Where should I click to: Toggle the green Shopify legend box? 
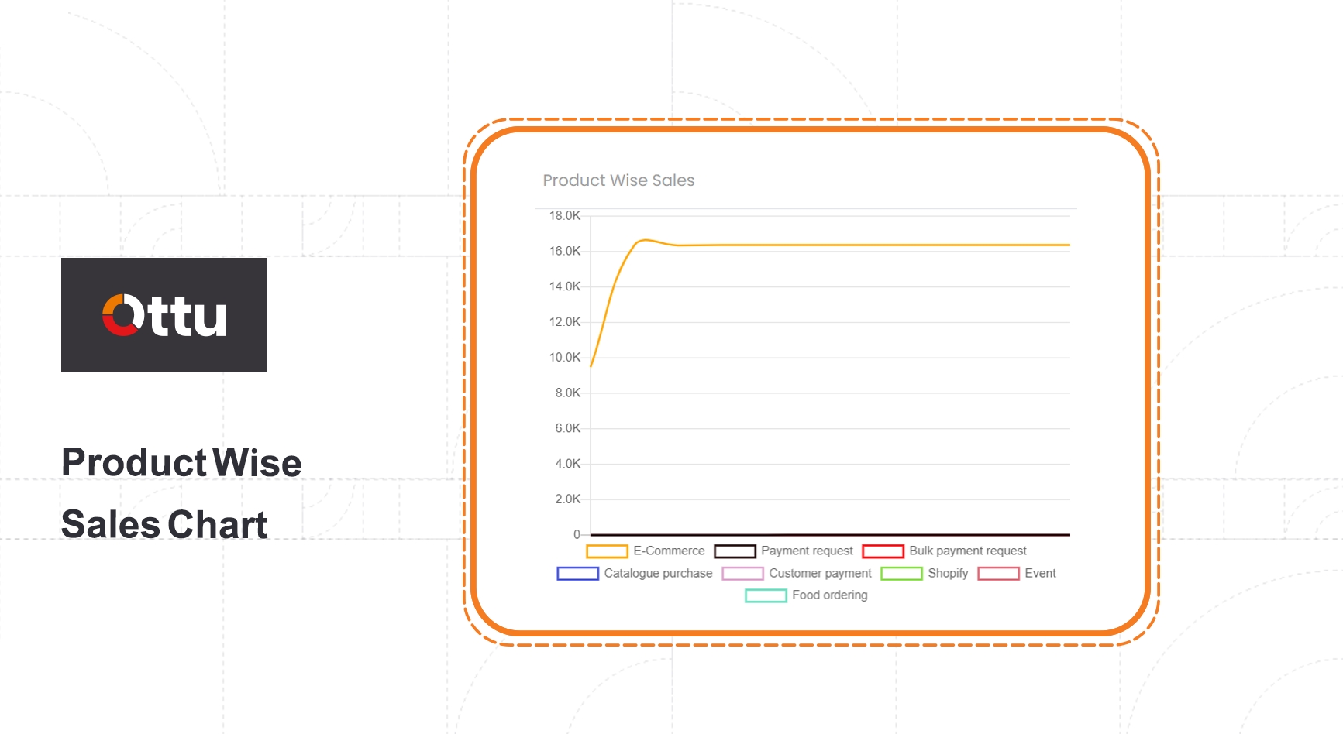(x=901, y=574)
